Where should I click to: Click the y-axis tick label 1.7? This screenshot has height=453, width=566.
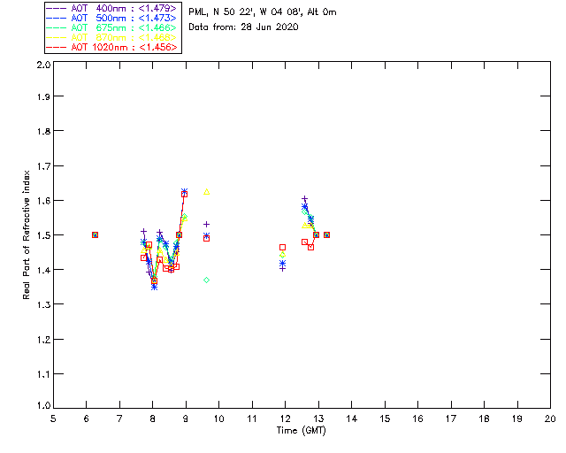(43, 166)
